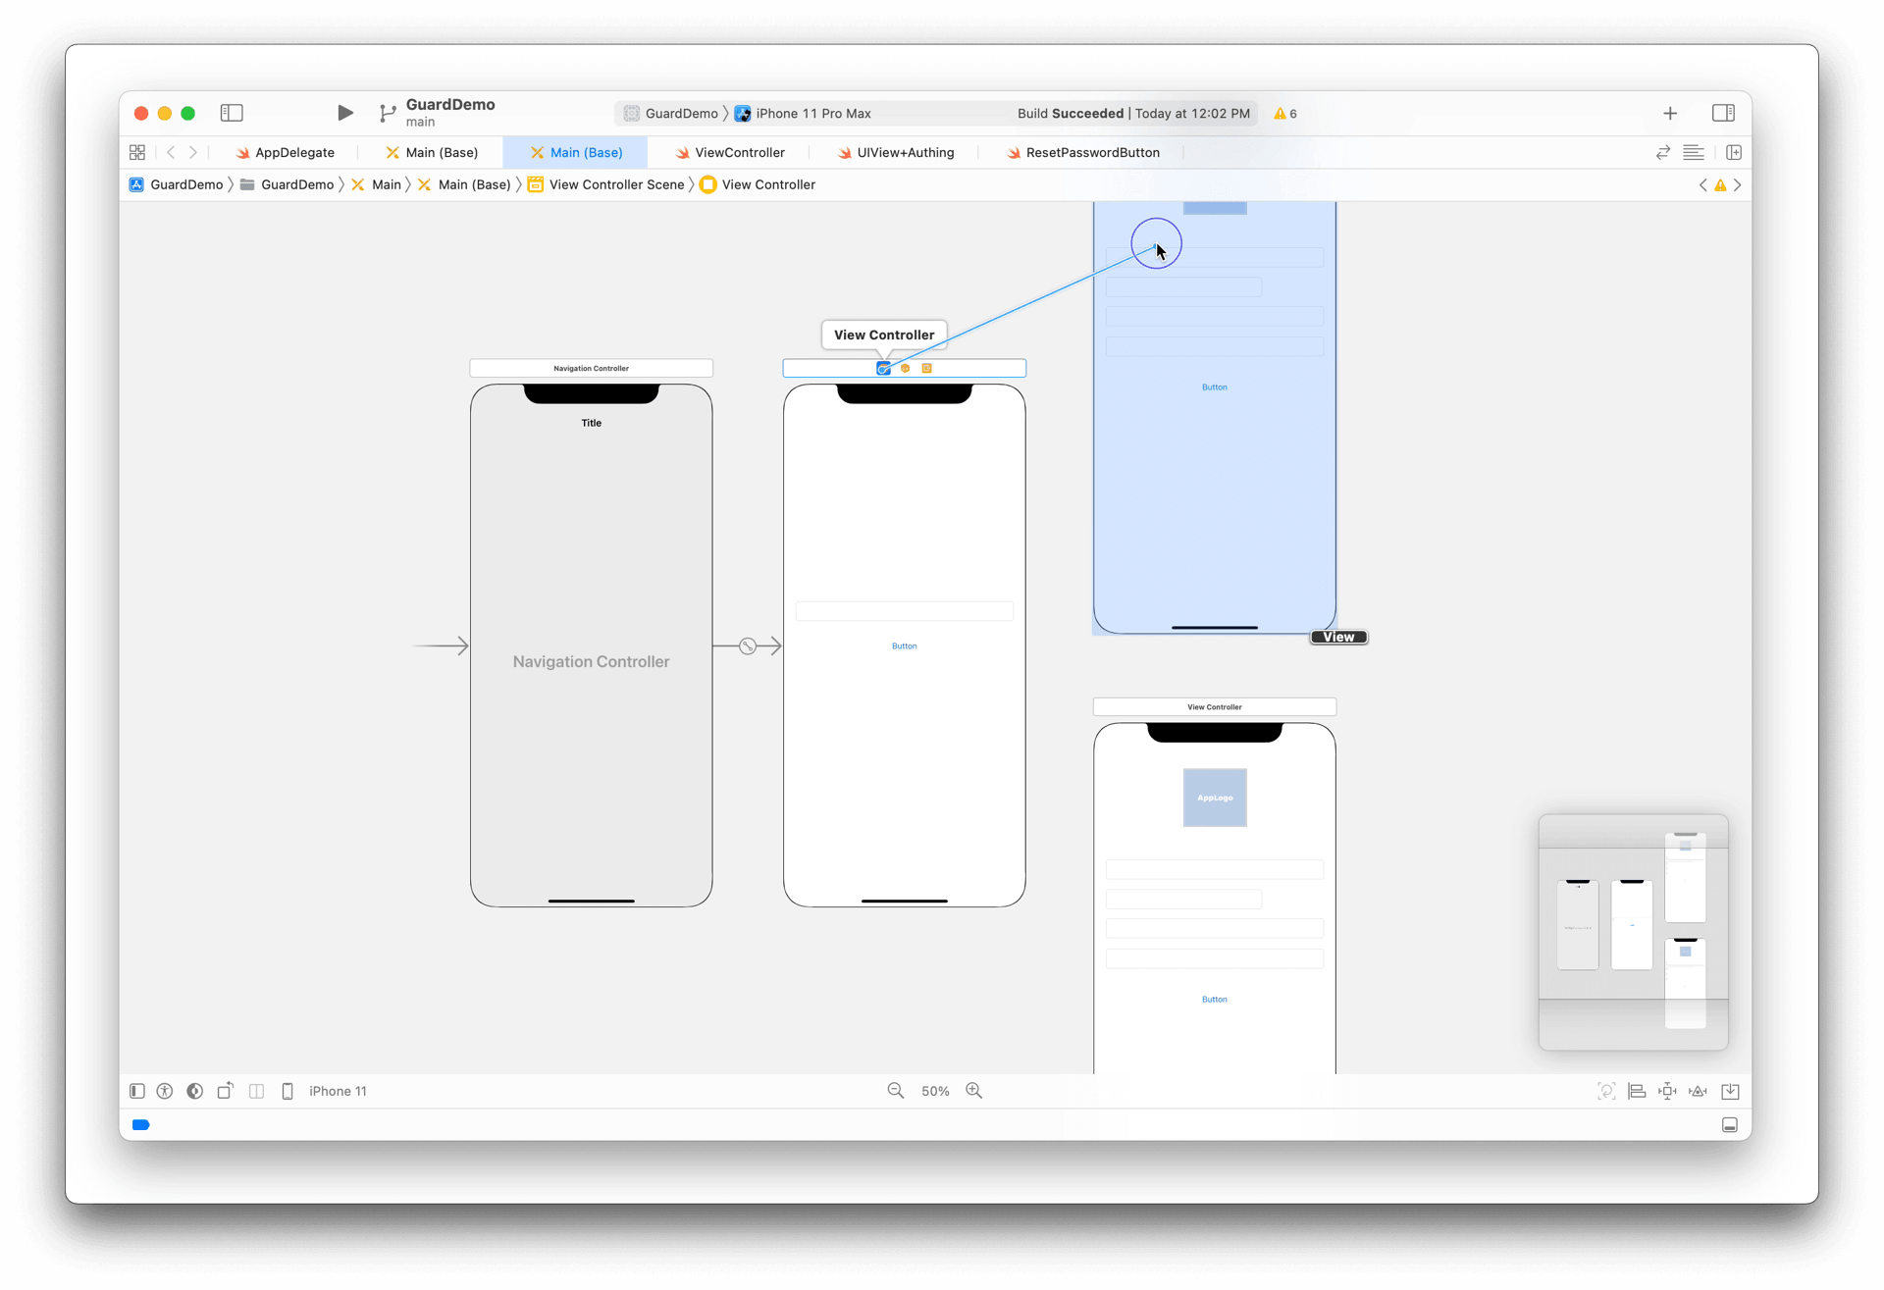This screenshot has width=1884, height=1290.
Task: Open Add New Constraints icon
Action: tap(1667, 1091)
